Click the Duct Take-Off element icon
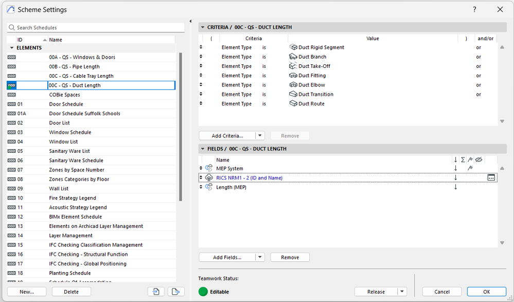This screenshot has width=514, height=302. point(293,66)
